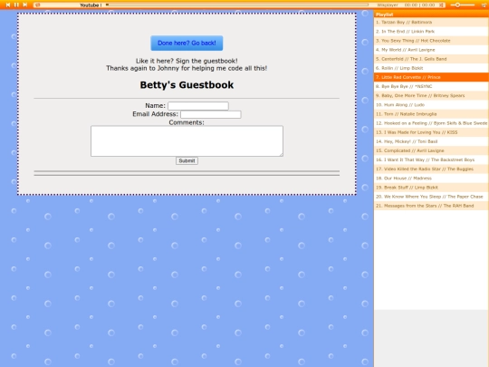Pause the music player
489x367 pixels.
point(16,5)
